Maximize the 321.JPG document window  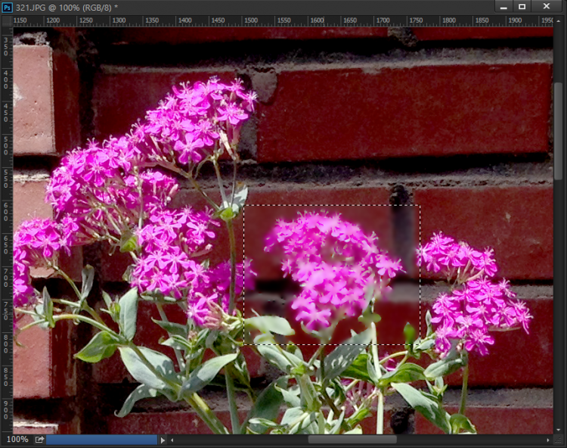(x=522, y=7)
